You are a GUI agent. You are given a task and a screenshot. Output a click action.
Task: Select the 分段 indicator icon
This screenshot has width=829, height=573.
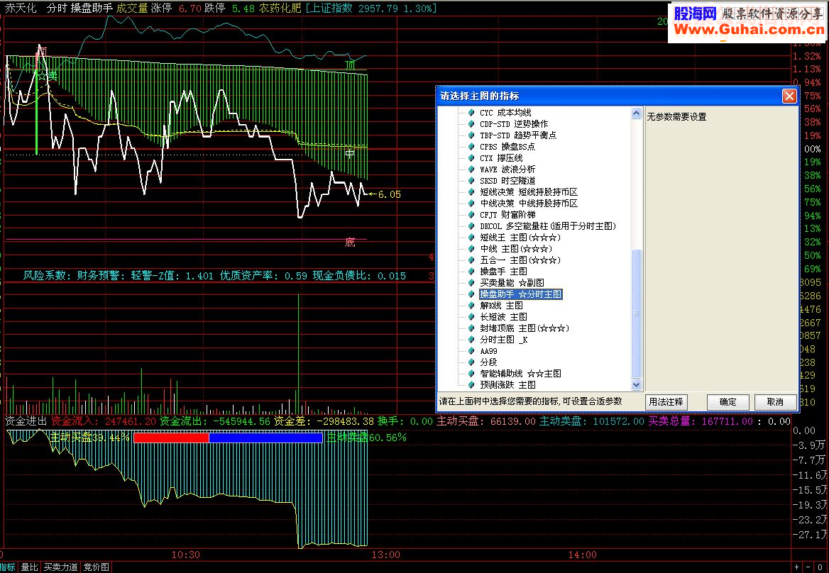point(471,362)
